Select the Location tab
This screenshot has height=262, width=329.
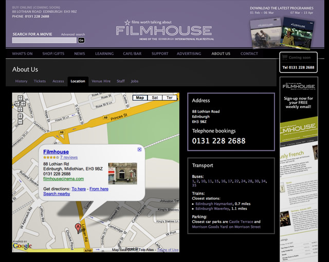coord(78,81)
